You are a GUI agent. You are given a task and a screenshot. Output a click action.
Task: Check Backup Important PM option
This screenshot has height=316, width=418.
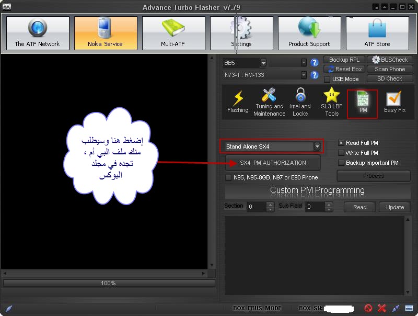(x=341, y=163)
